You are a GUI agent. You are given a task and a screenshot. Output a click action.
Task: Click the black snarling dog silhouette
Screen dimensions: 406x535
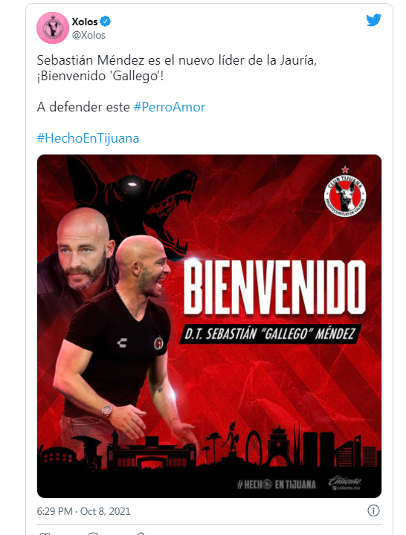[x=137, y=198]
